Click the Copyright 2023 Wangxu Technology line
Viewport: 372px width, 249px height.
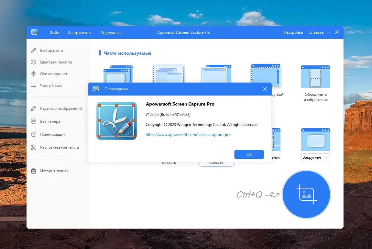[202, 125]
